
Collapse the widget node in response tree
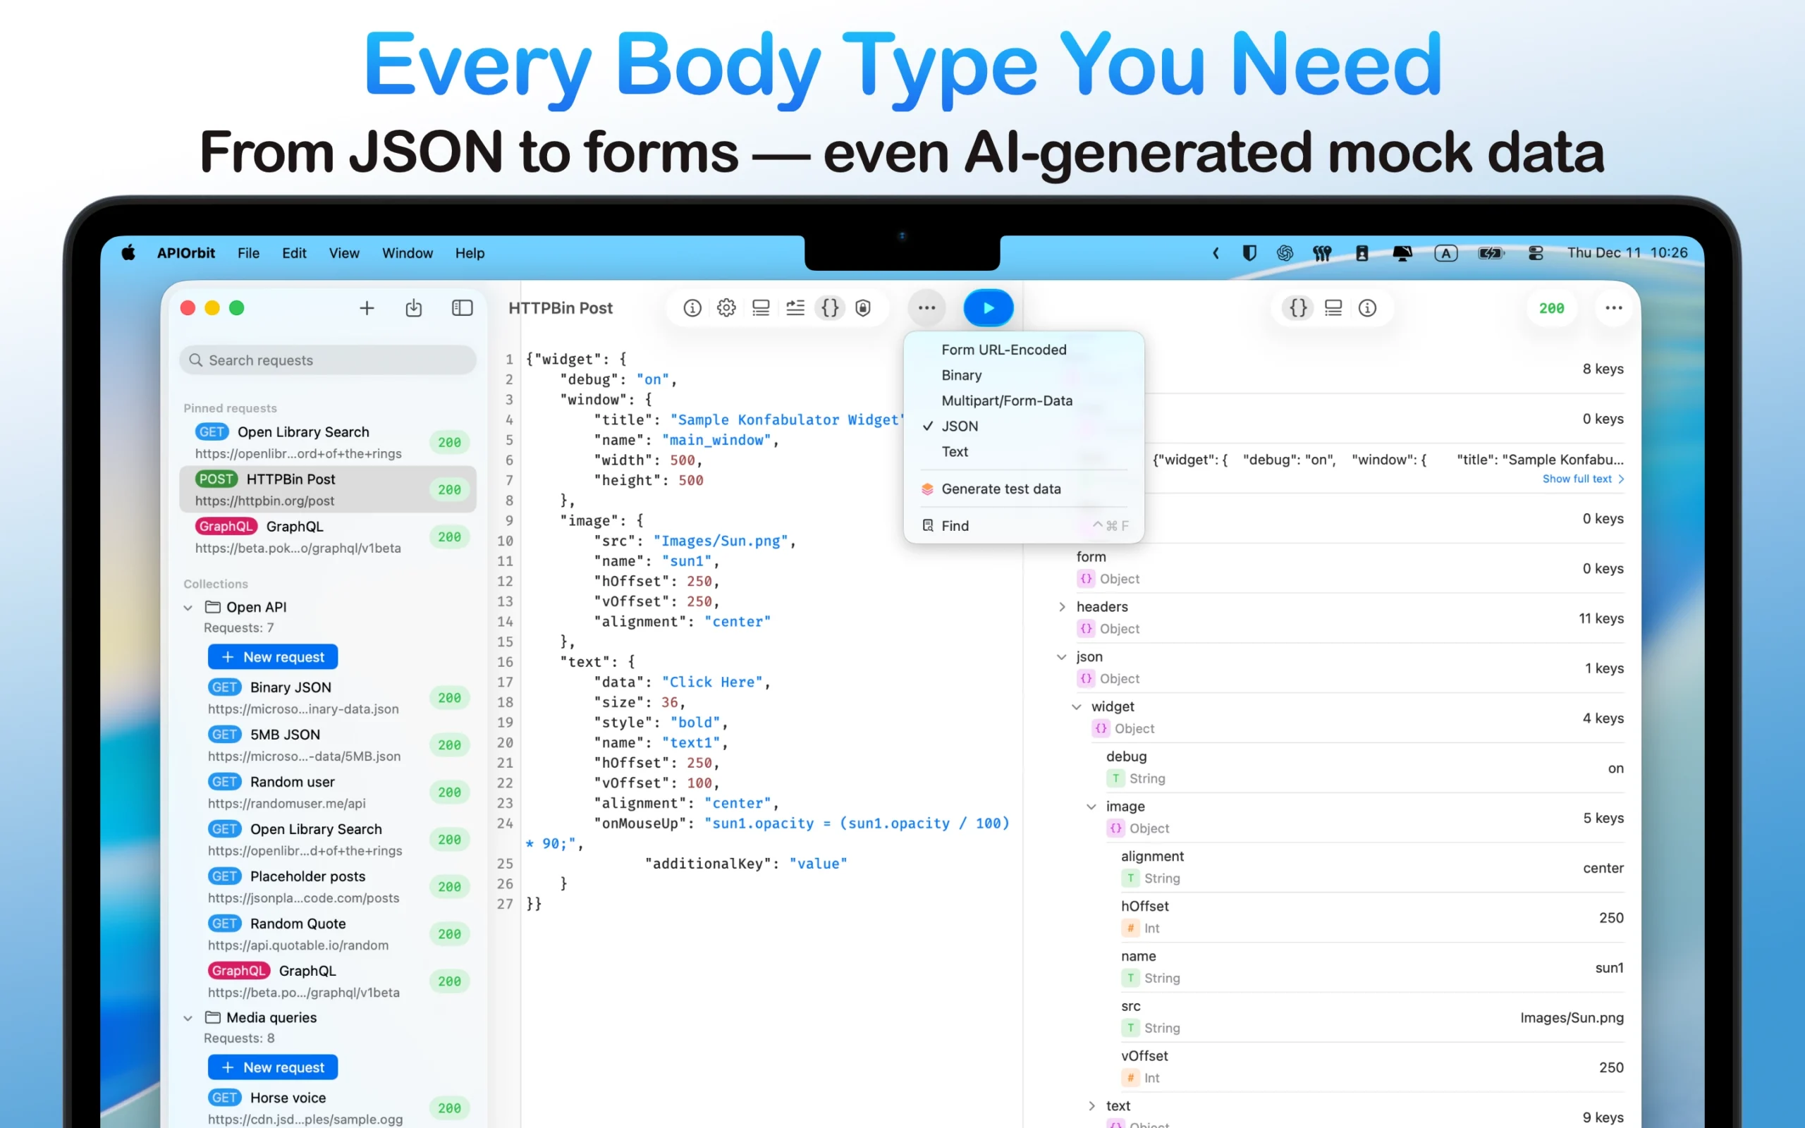pyautogui.click(x=1076, y=706)
